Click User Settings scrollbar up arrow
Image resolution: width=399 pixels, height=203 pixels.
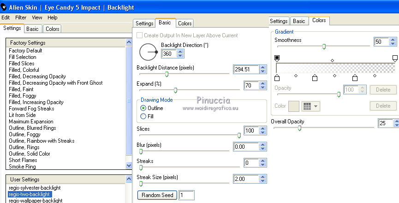(x=129, y=179)
